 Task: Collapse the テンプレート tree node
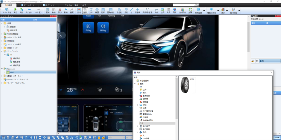pos(2,51)
